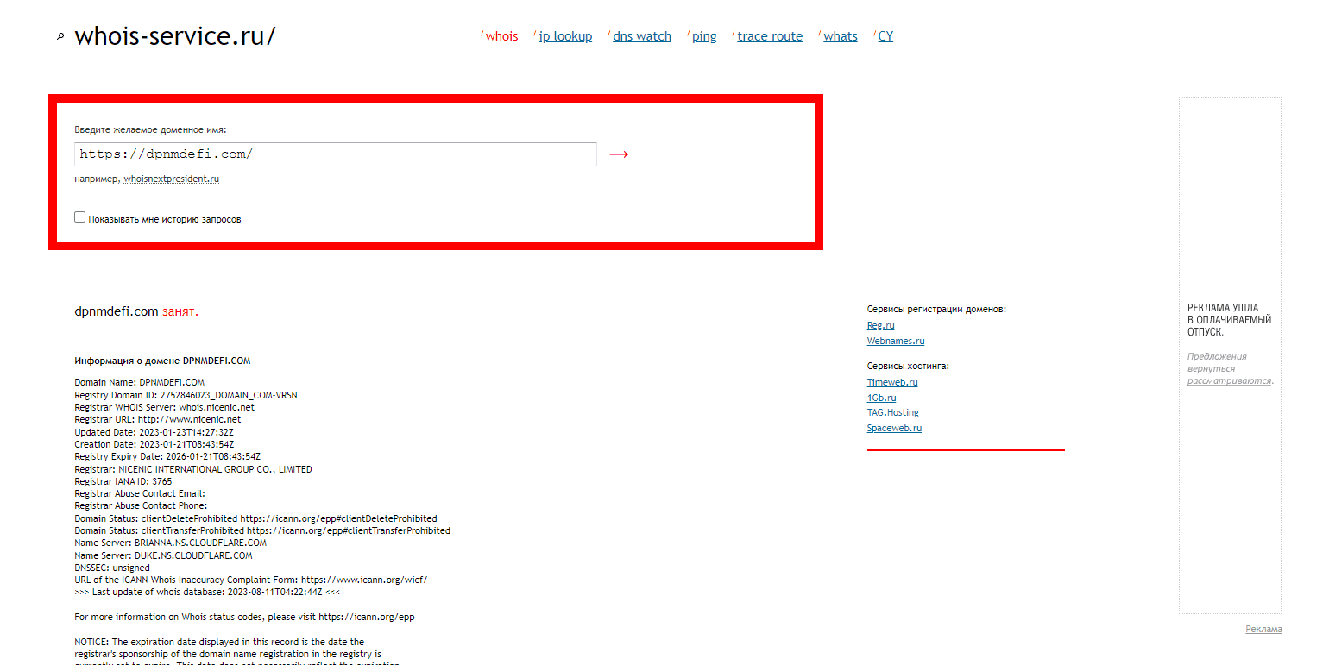Open the whois tab

click(501, 36)
